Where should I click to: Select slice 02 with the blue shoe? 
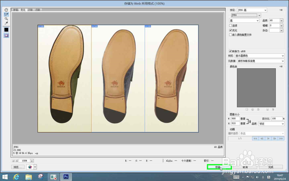[x=118, y=78]
